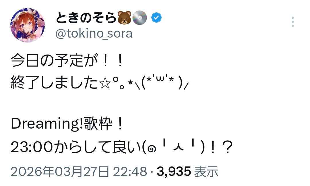Click the CD disc emoji in the name
Viewport: 310px width, 186px height.
[x=140, y=18]
